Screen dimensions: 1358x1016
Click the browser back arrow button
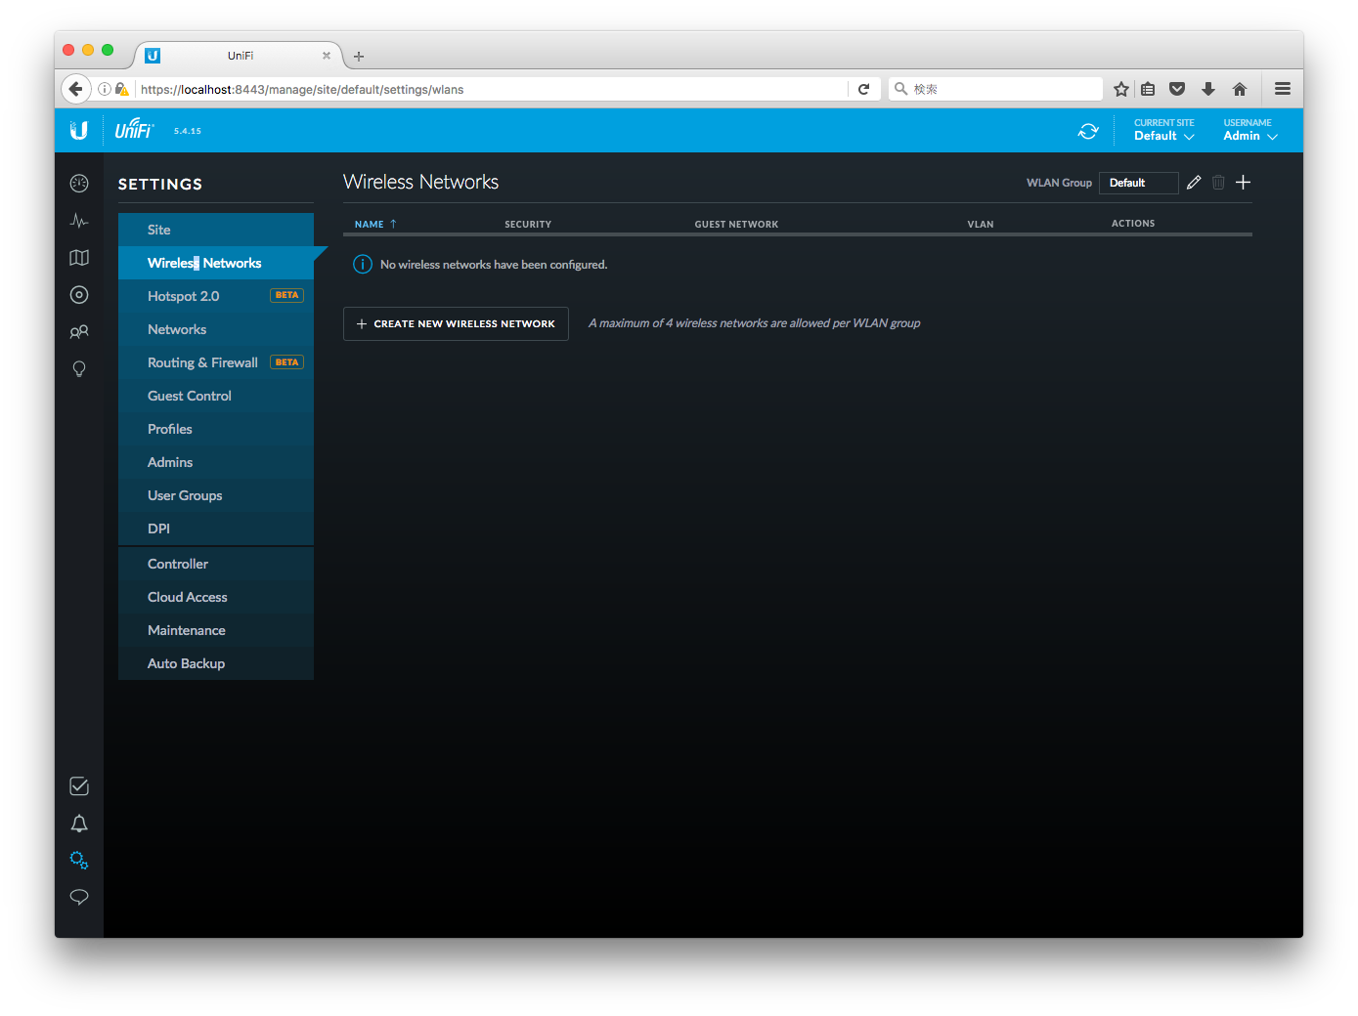(x=76, y=89)
